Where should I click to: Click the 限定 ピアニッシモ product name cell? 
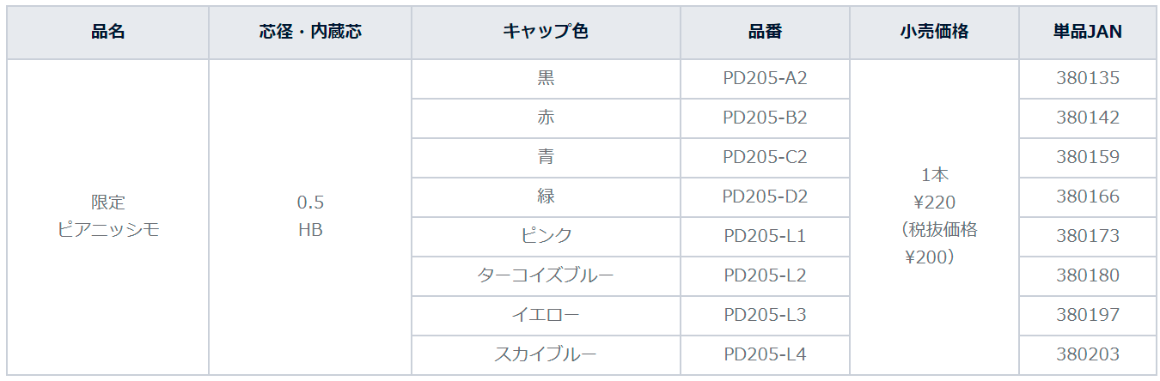pyautogui.click(x=108, y=217)
